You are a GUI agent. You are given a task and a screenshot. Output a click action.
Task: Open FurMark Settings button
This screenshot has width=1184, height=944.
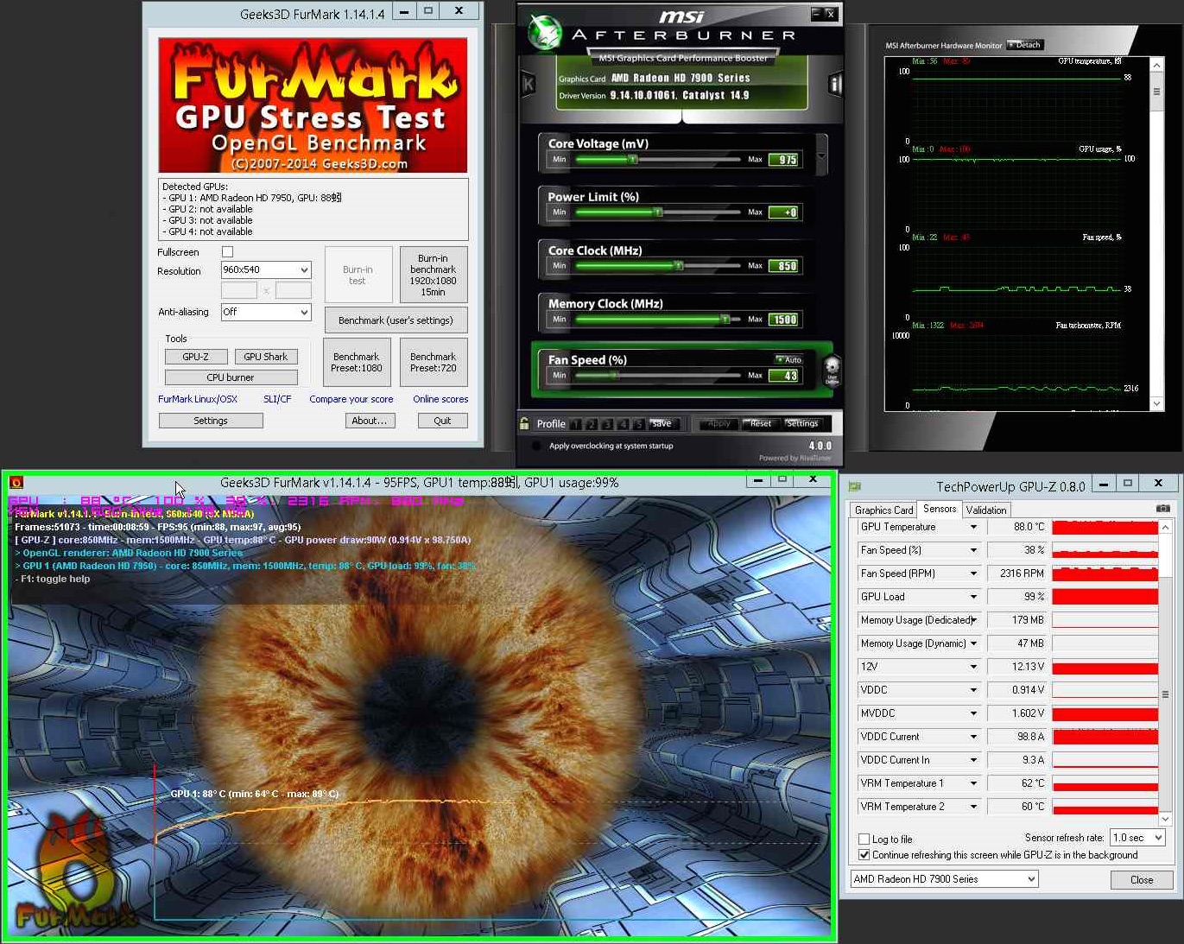coord(211,421)
